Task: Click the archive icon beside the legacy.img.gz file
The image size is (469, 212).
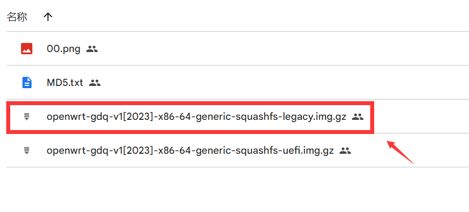Action: click(x=27, y=116)
